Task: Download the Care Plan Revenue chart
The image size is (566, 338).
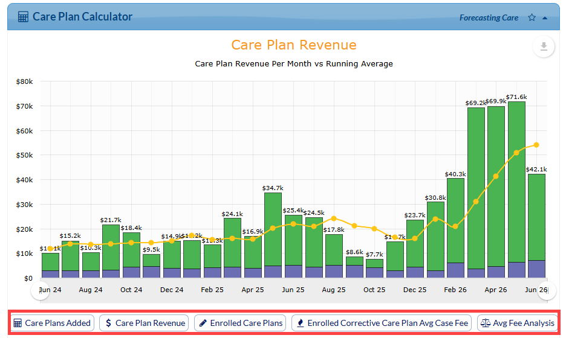Action: [x=544, y=46]
